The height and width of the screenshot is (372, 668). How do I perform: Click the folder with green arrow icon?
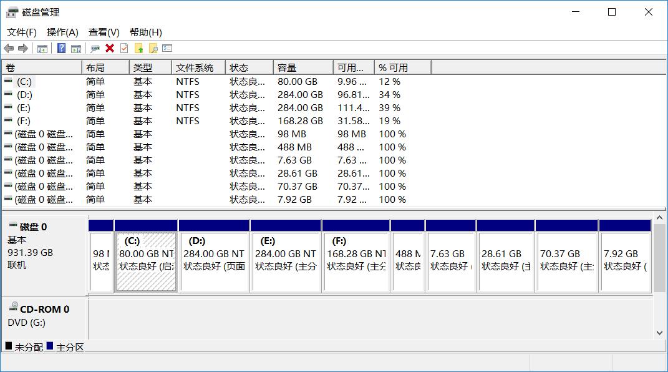(x=139, y=48)
